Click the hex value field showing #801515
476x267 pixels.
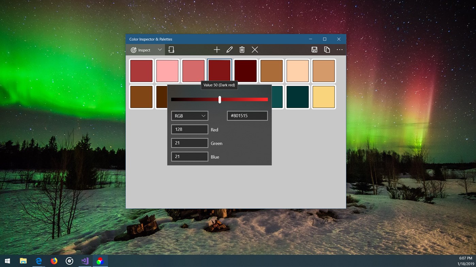click(247, 116)
